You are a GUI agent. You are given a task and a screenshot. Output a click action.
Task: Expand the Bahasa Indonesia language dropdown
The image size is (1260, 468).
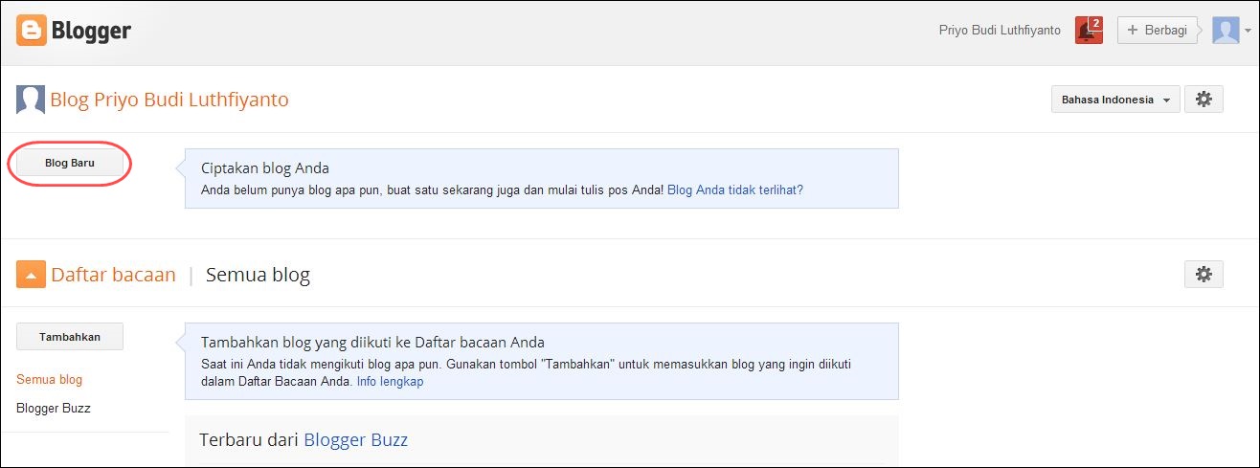coord(1115,100)
